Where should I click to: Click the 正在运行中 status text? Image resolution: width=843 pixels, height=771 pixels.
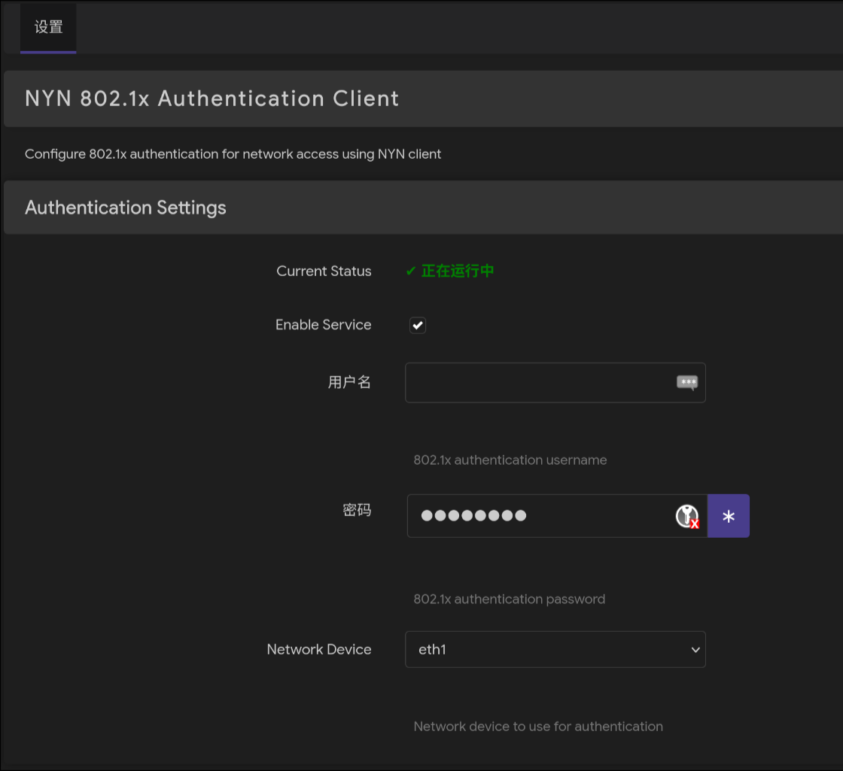coord(457,272)
